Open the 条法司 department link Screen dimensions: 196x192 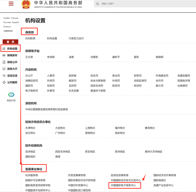[116, 76]
